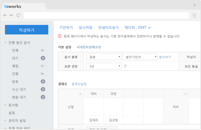
Task: Click the browser back arrow
Action: [x=5, y=15]
